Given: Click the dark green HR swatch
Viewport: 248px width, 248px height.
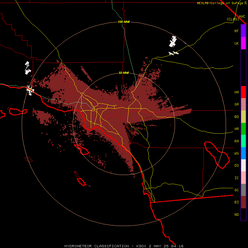Looking at the screenshot, I should pyautogui.click(x=243, y=129).
